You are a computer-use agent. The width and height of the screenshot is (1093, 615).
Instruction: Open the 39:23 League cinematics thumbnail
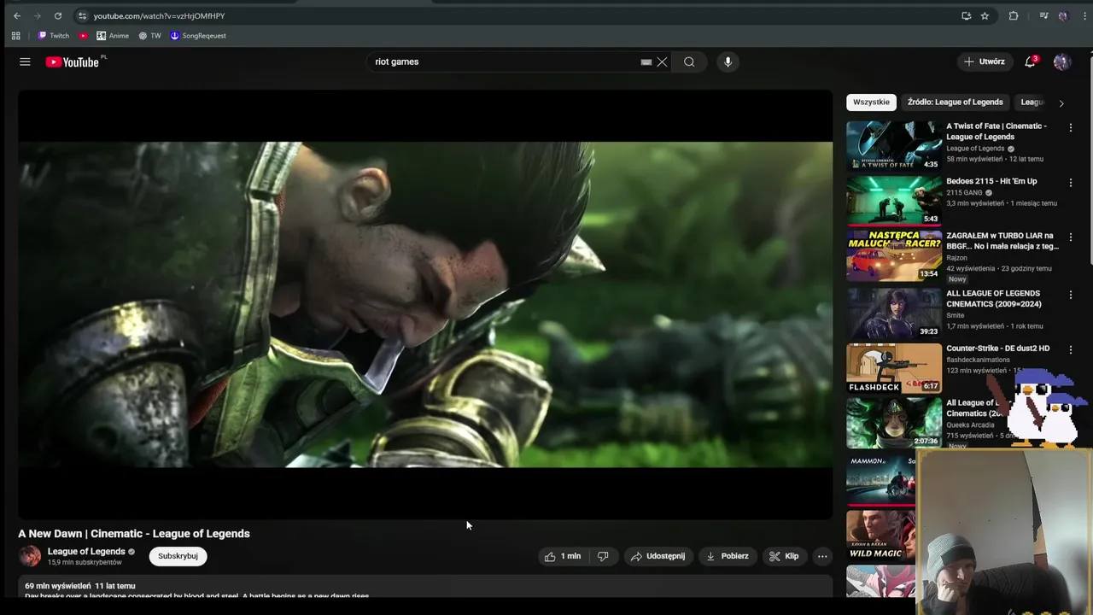pyautogui.click(x=894, y=312)
